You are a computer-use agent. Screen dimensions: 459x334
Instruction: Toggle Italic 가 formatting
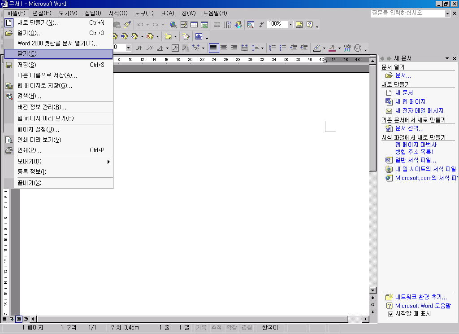[150, 48]
